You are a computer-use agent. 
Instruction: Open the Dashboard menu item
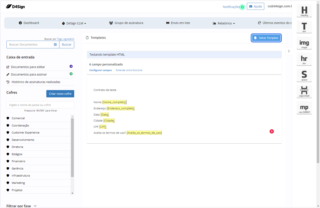point(29,23)
